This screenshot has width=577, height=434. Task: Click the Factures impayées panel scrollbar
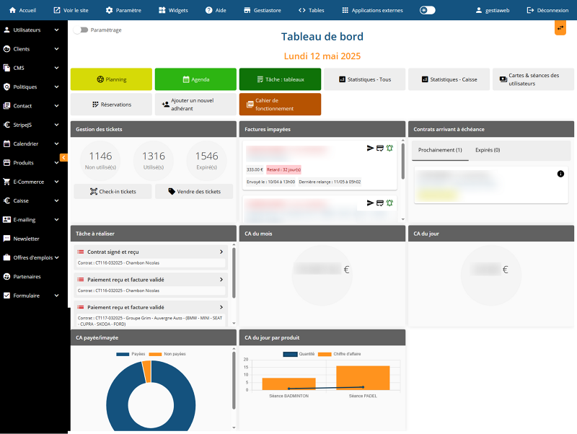pos(403,161)
